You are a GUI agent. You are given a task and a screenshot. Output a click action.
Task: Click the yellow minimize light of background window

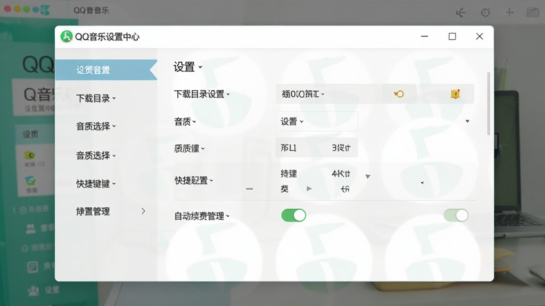coord(18,9)
